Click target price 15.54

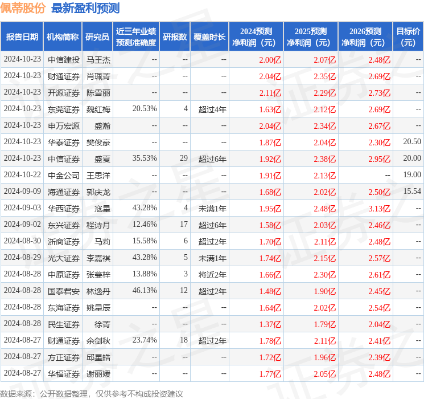click(x=412, y=192)
